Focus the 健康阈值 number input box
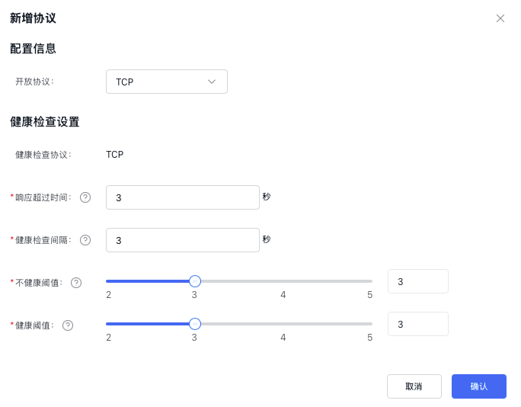521x407 pixels. 417,324
